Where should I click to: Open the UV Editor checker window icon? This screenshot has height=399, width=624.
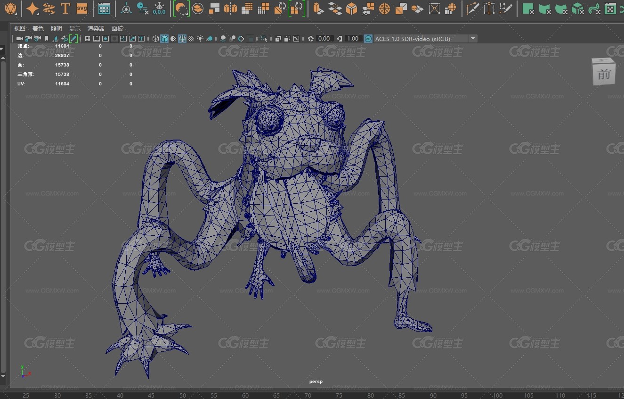[610, 8]
